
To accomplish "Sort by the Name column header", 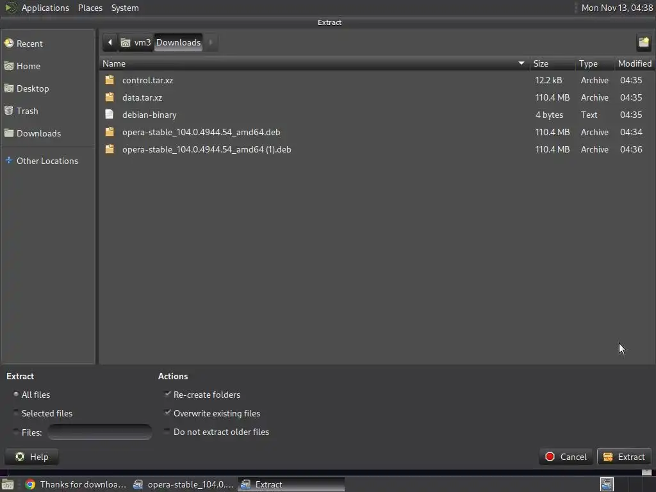I will click(x=314, y=63).
